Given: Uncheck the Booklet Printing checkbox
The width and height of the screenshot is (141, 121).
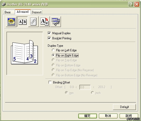Looking at the screenshot, I should pos(49,38).
